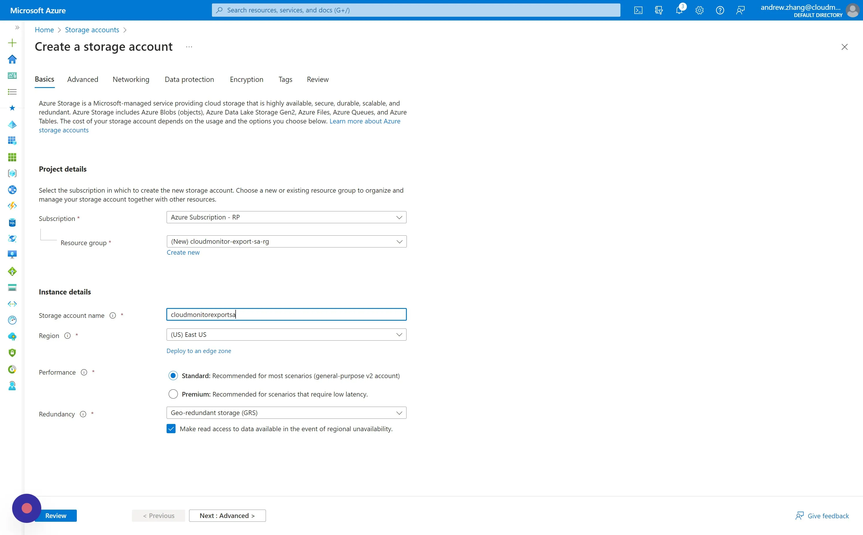Viewport: 863px width, 535px height.
Task: Select Premium performance radio button
Action: pos(173,394)
